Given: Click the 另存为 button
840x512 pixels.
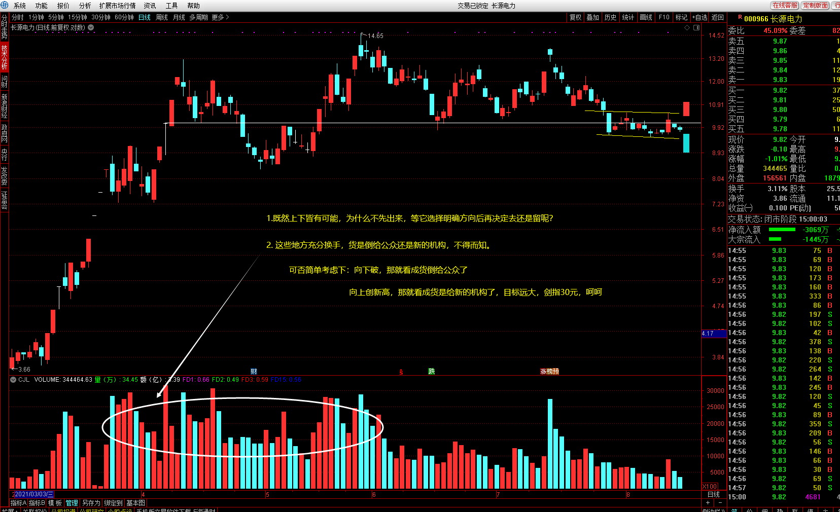Looking at the screenshot, I should [91, 503].
